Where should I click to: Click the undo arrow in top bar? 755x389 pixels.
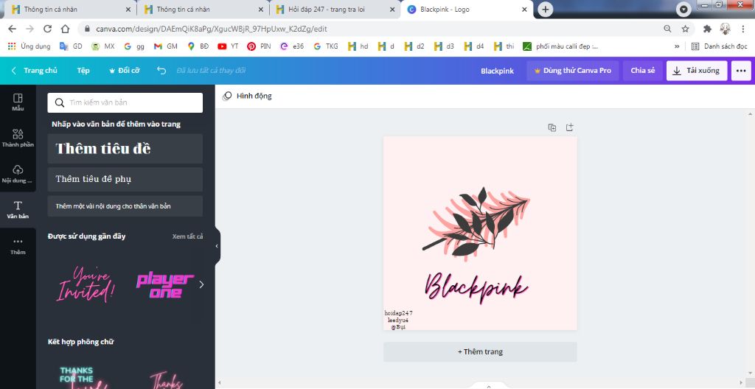click(161, 71)
